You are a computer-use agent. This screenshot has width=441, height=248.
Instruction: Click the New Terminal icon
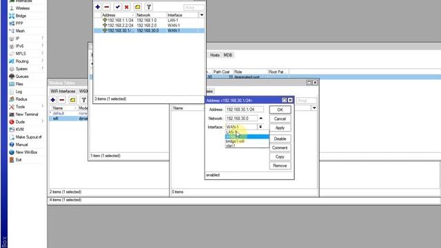click(12, 114)
